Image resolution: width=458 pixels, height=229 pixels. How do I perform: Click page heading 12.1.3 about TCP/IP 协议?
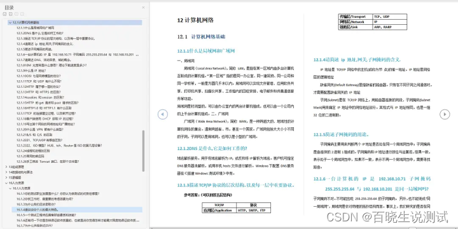[236, 185]
